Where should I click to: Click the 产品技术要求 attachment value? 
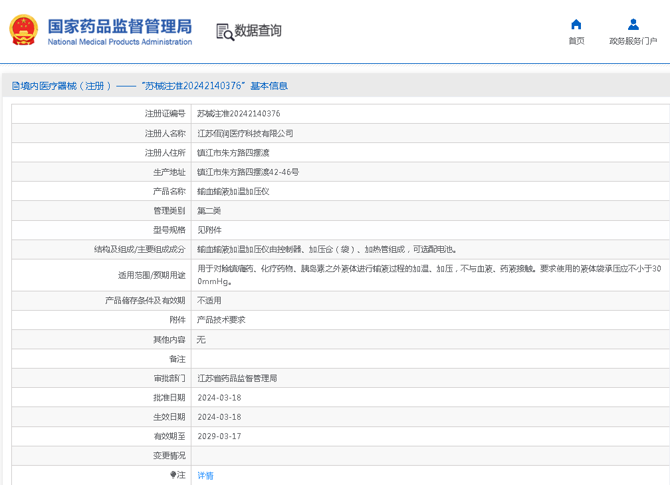[221, 320]
